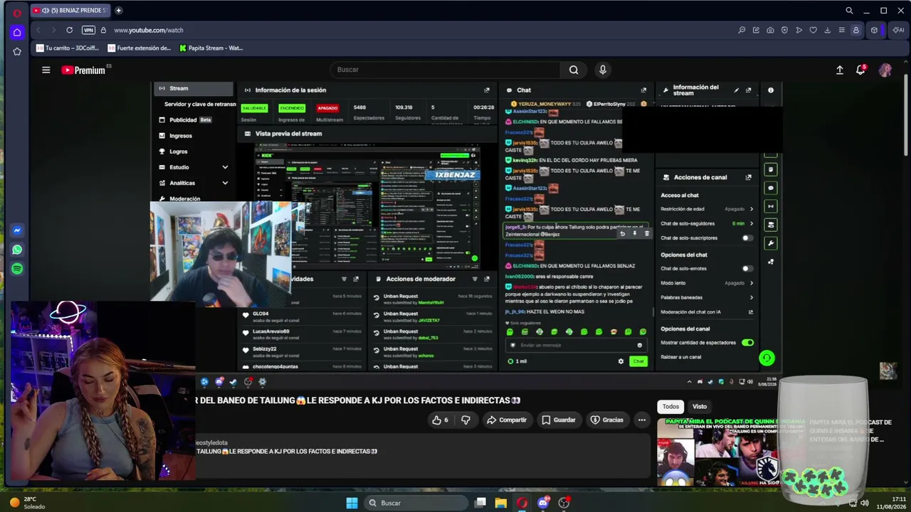Click the Compartir share button

506,420
